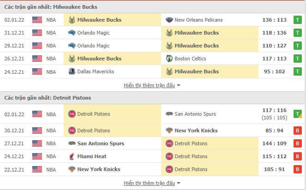Click green T badge for Bucks vs Pelicans
This screenshot has height=190, width=306.
[x=298, y=20]
